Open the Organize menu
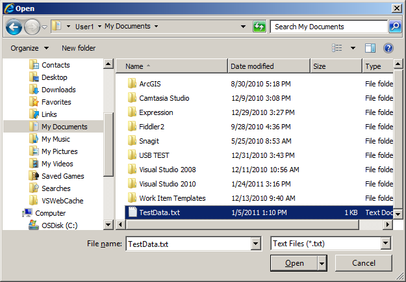The image size is (406, 282). click(x=29, y=48)
